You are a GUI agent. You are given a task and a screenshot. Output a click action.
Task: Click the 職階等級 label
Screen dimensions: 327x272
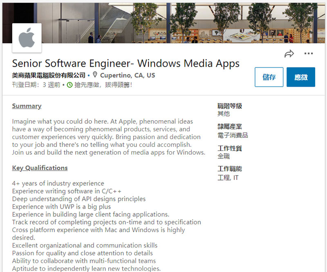[230, 106]
